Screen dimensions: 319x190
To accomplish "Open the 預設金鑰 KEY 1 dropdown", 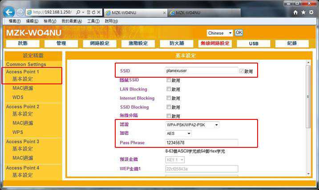I will tap(175, 160).
